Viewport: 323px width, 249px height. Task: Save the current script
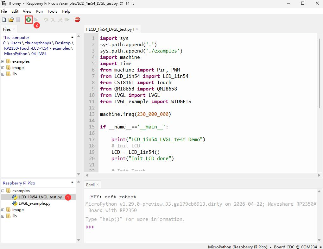point(18,19)
